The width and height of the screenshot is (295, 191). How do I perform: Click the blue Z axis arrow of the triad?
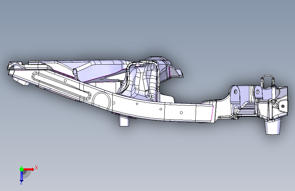tap(21, 177)
